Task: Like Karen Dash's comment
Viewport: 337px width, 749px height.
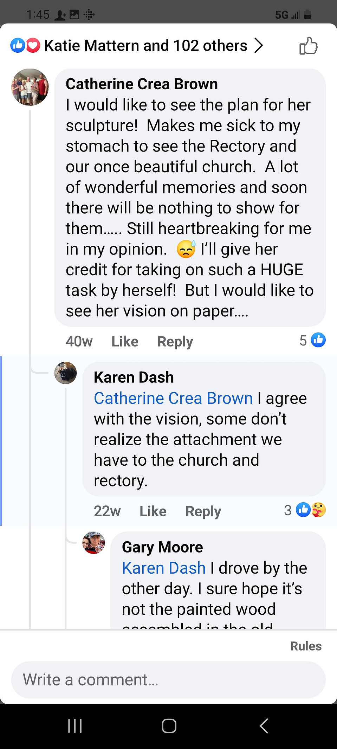Action: point(153,511)
